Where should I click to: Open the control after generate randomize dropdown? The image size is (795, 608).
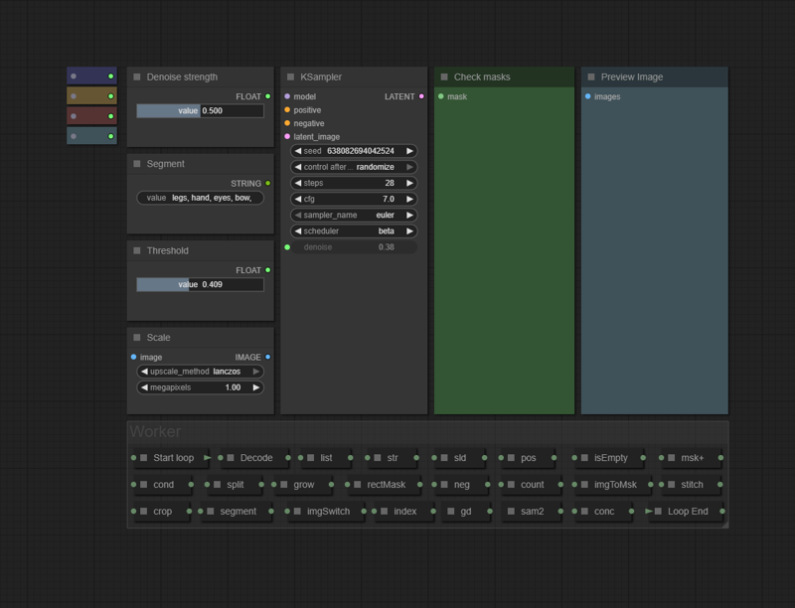[354, 167]
